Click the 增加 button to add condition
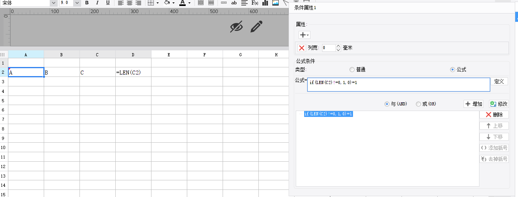The width and height of the screenshot is (518, 197). [x=473, y=104]
